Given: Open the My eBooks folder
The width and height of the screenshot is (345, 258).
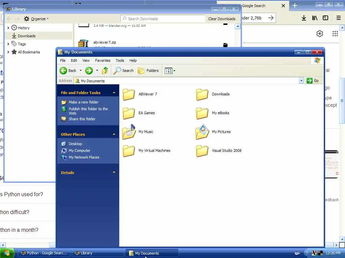Looking at the screenshot, I should click(x=213, y=113).
